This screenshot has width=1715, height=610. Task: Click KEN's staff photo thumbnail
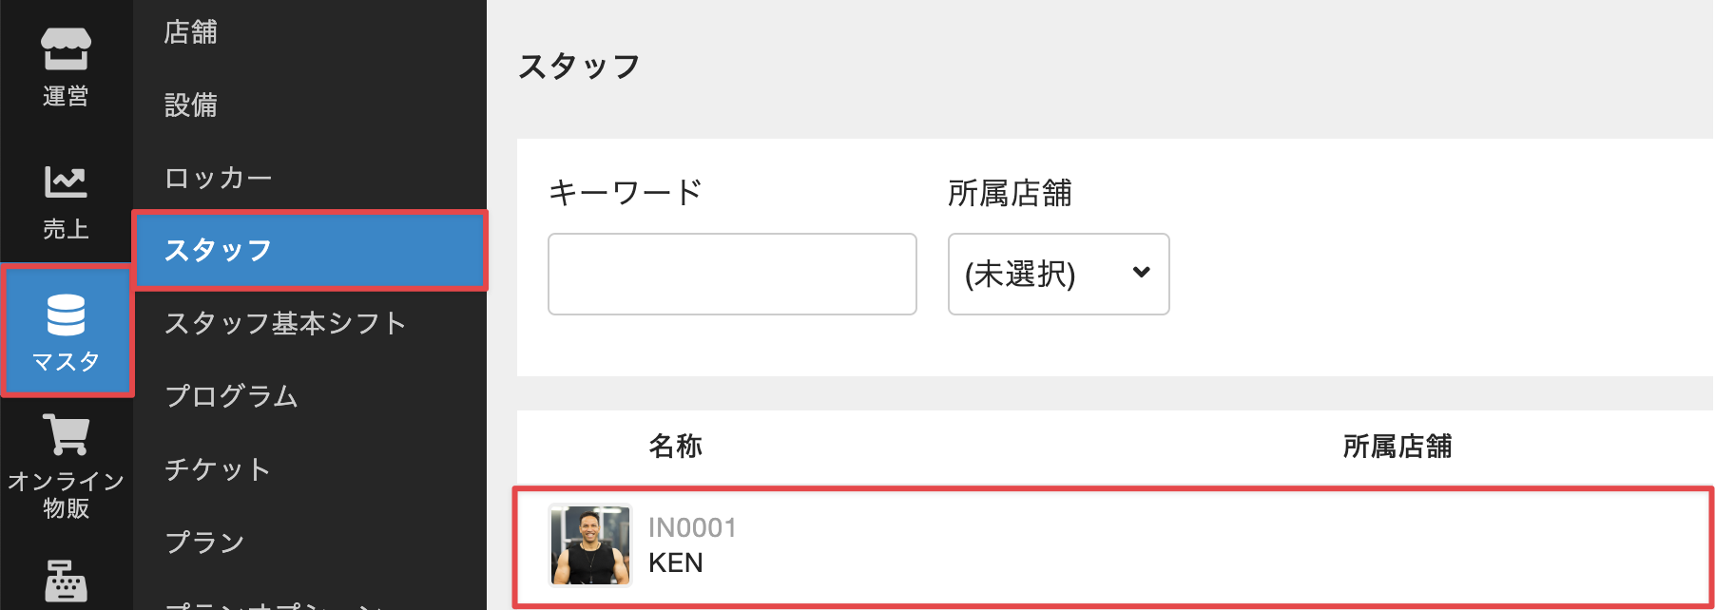pos(590,545)
